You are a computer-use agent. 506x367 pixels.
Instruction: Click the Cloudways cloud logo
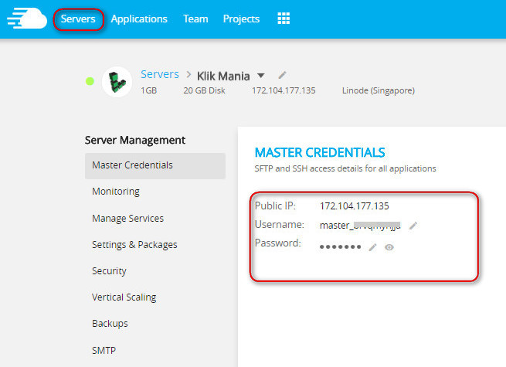point(27,19)
